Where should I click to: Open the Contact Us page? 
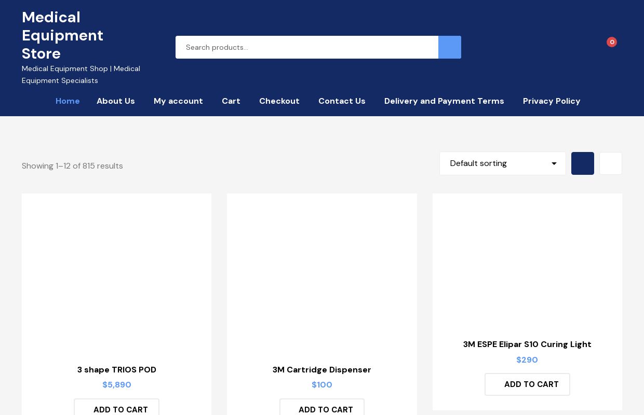click(342, 101)
